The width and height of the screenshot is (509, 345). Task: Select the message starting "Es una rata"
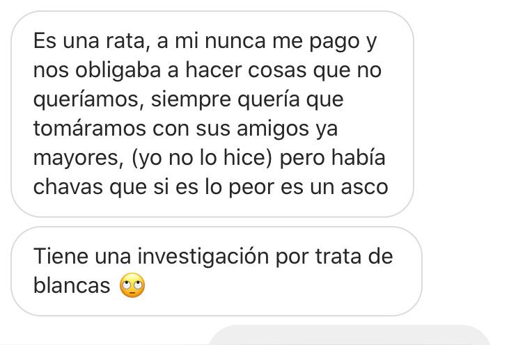[212, 114]
